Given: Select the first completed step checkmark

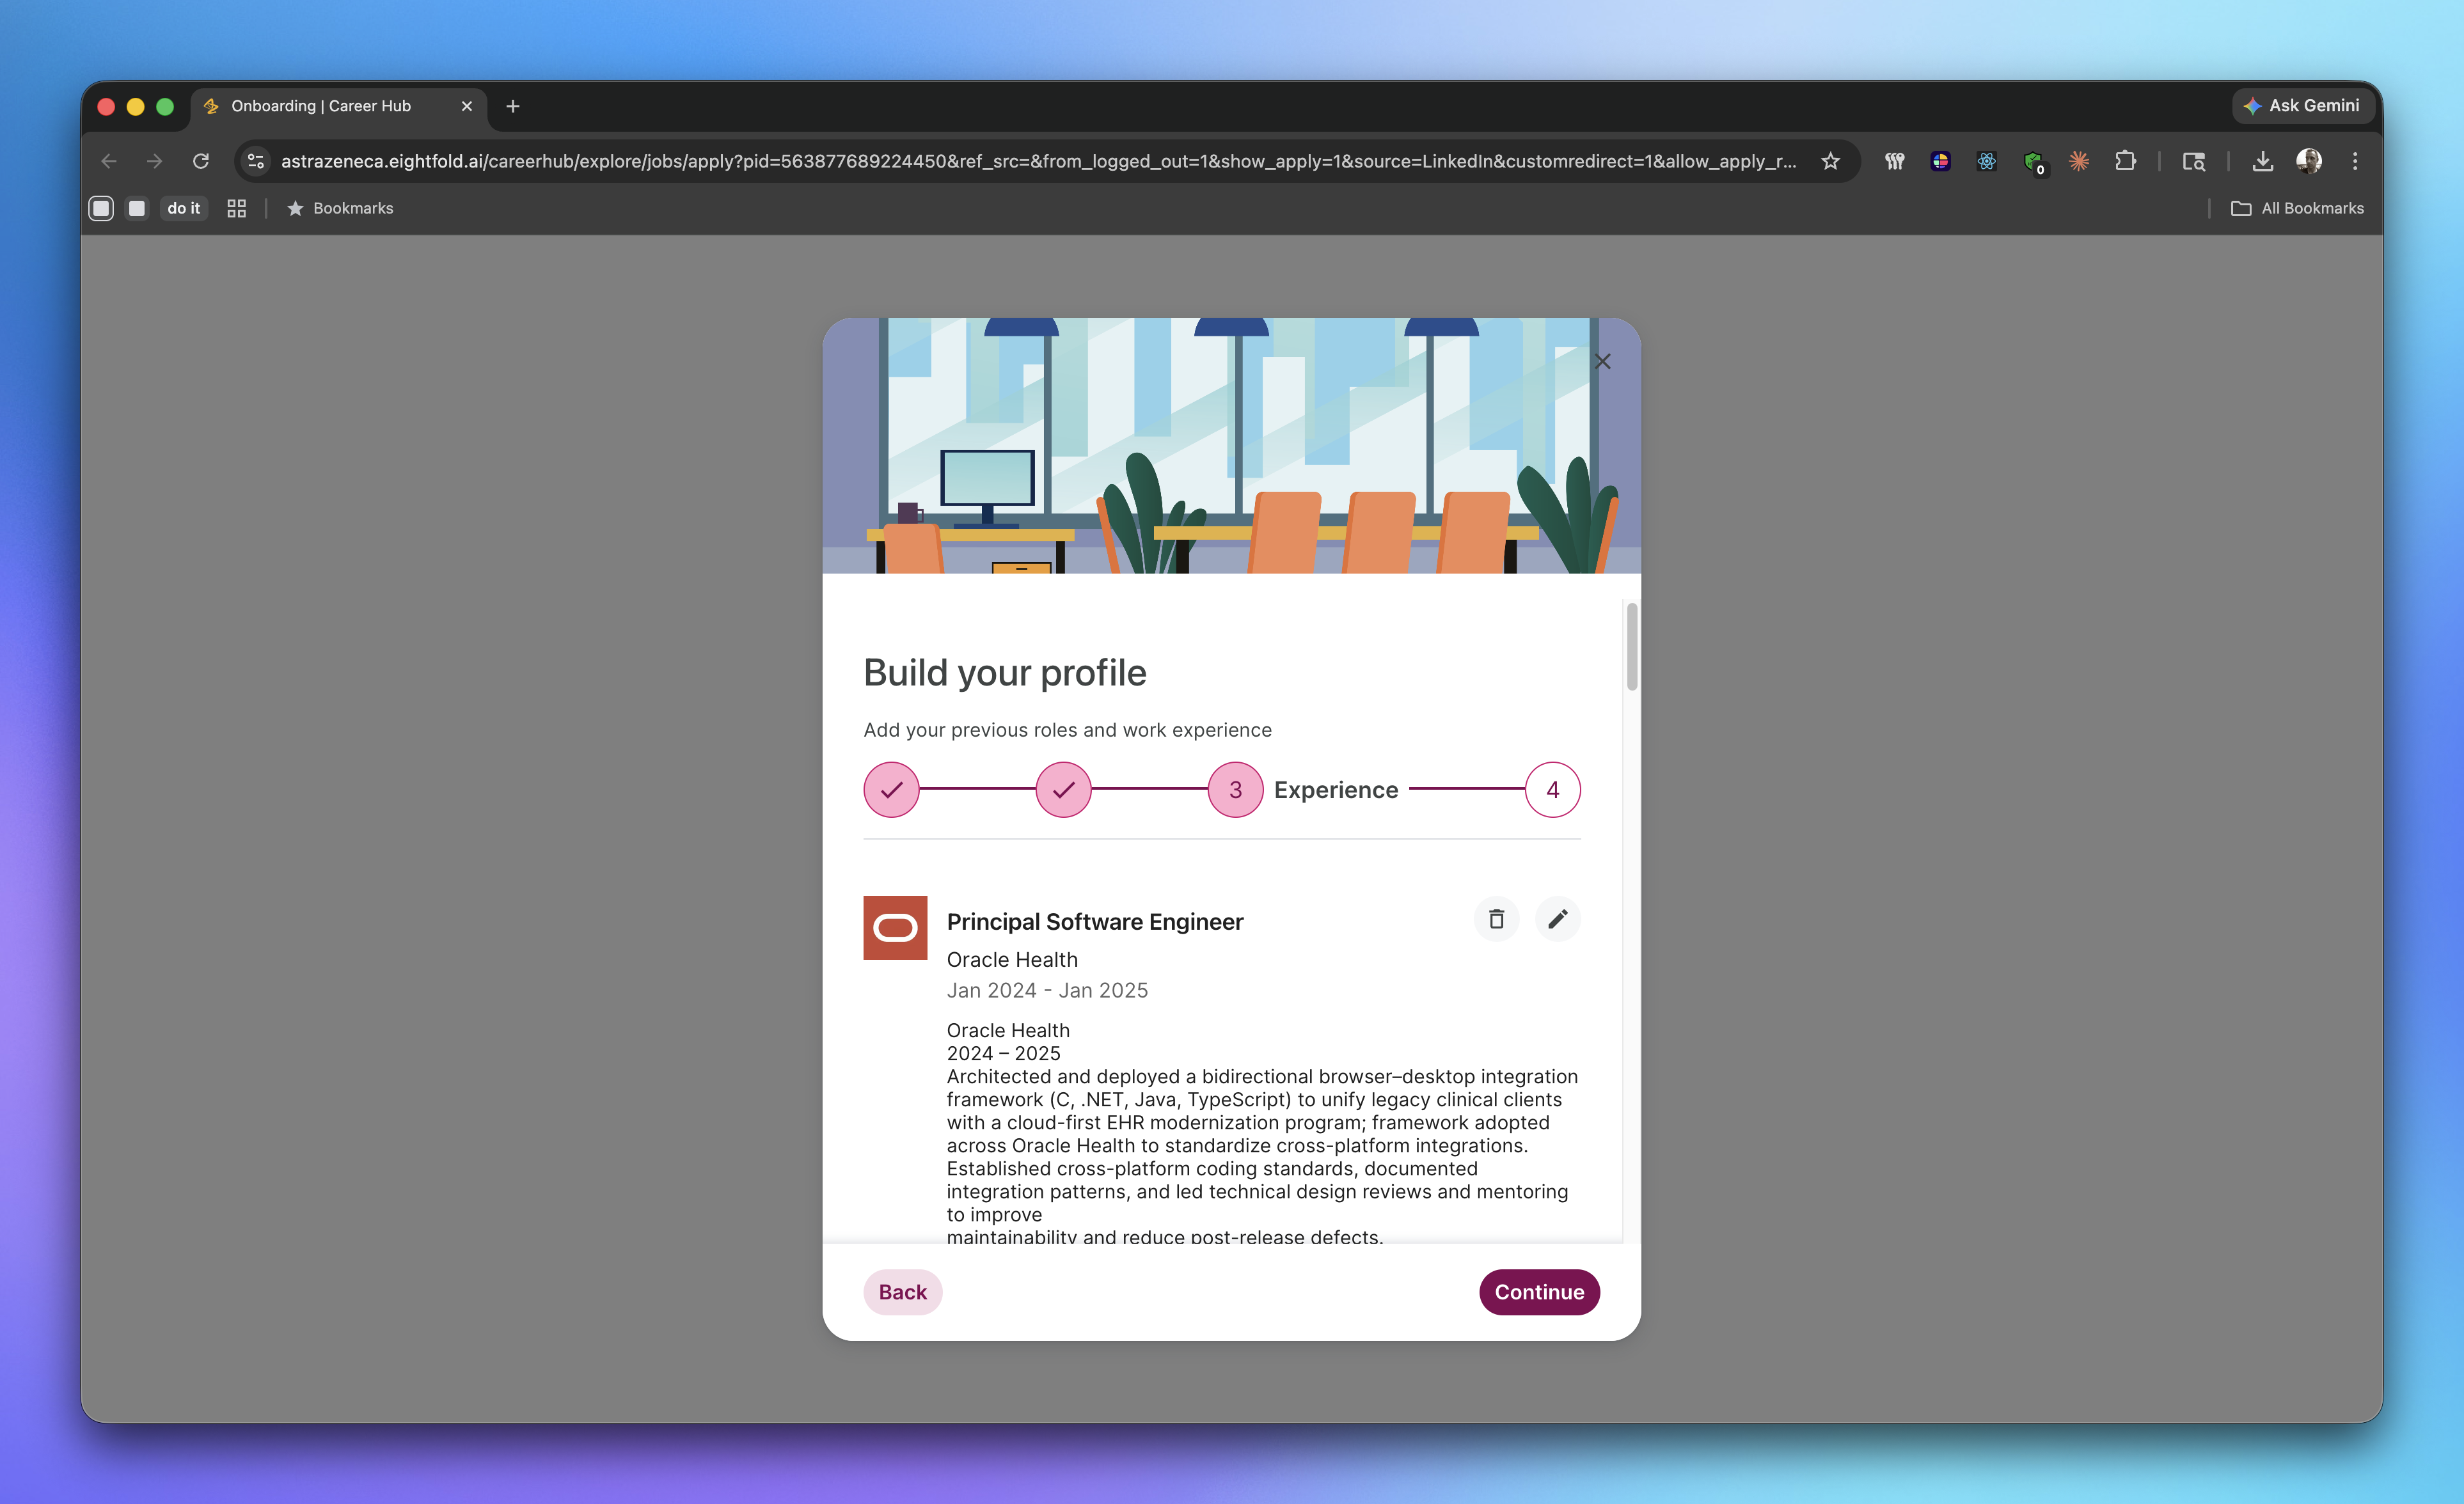Looking at the screenshot, I should click(891, 790).
